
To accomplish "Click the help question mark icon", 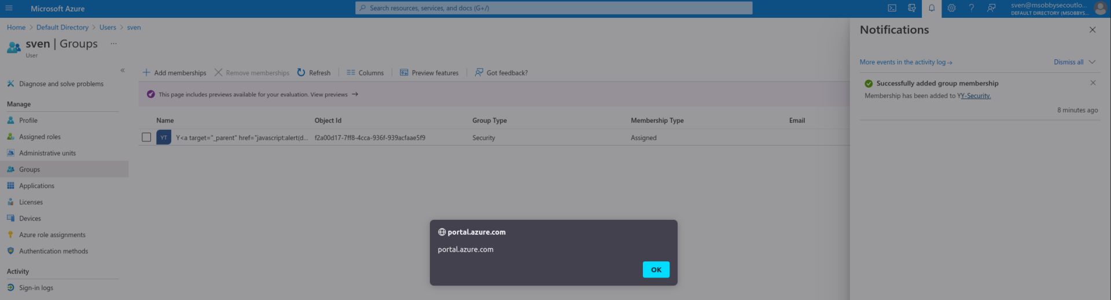I will [x=972, y=8].
